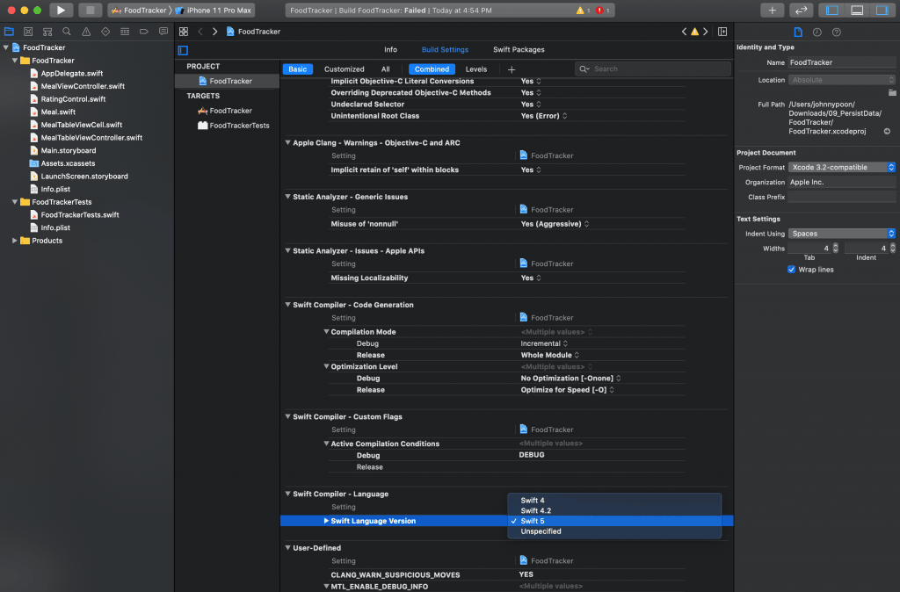Expand the Products folder
900x592 pixels.
[x=15, y=241]
